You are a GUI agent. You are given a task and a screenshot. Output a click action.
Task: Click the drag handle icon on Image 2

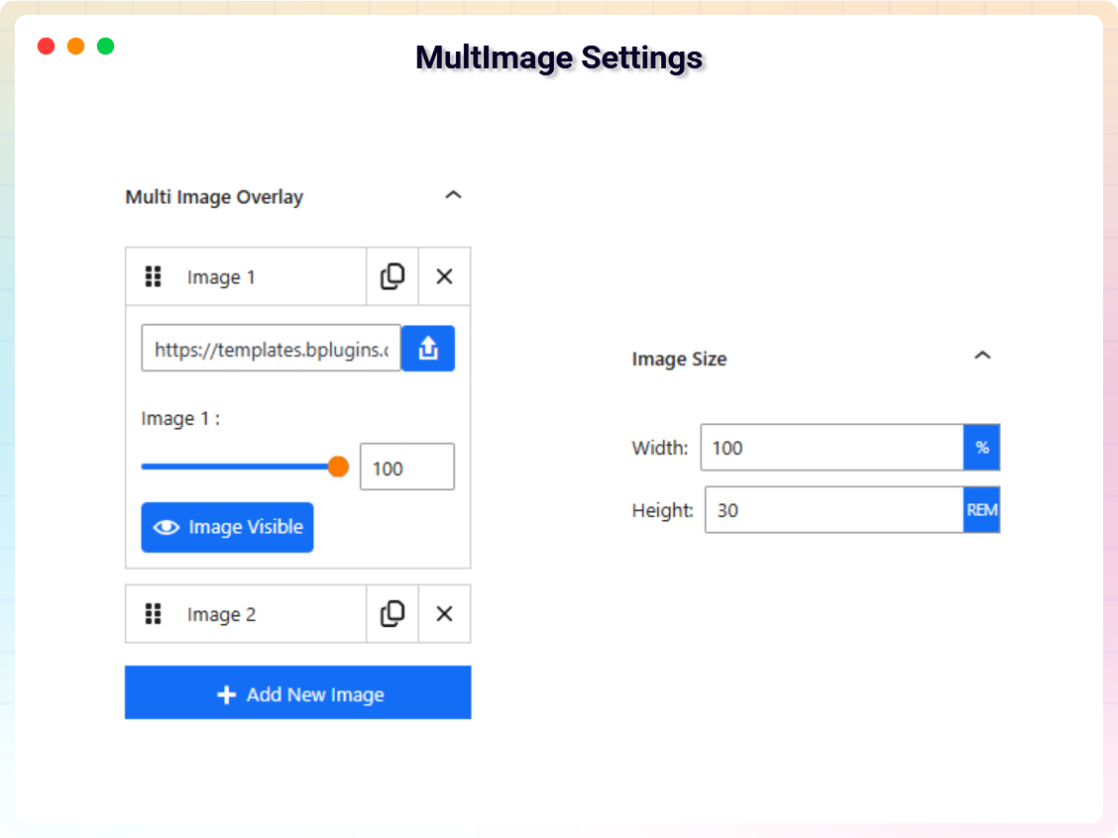point(154,614)
